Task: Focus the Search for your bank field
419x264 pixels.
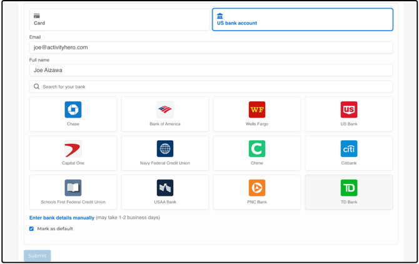Action: 211,87
